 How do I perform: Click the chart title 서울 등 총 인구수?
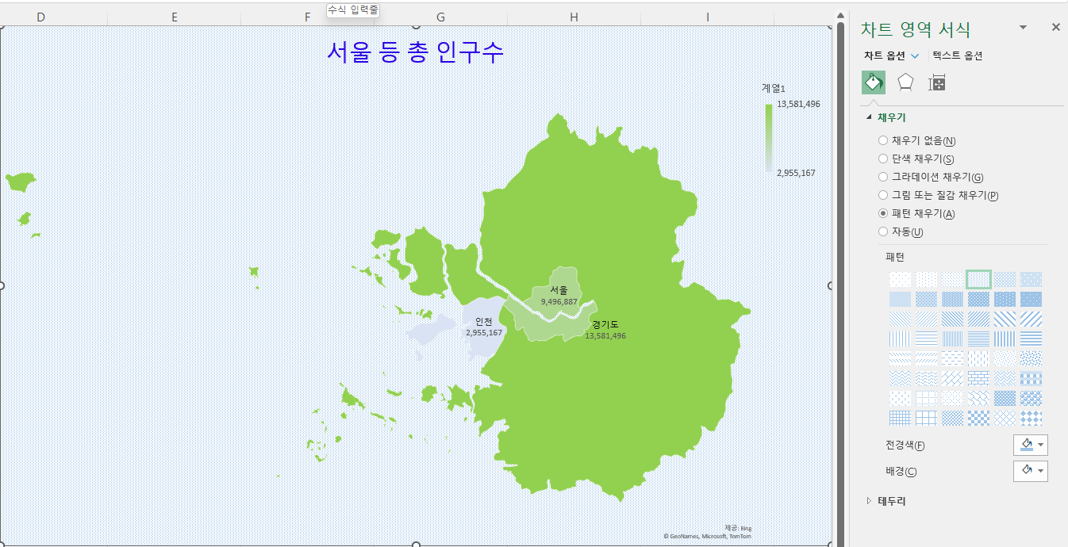[x=415, y=52]
